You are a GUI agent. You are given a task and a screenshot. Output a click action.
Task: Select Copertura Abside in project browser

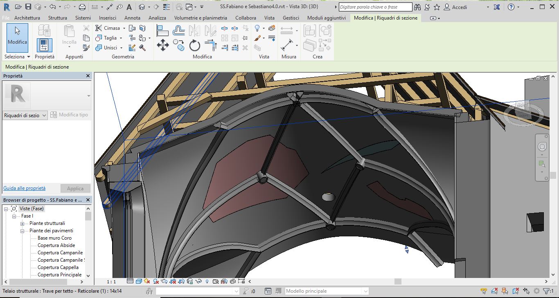pos(56,245)
